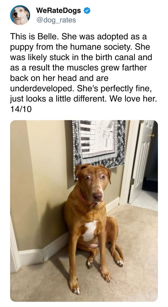Visit the @dog_rates handle
The height and width of the screenshot is (307, 168).
pos(56,20)
